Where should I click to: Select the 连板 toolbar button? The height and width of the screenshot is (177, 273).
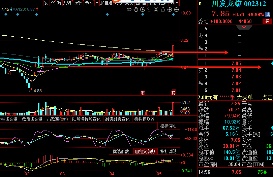click(x=78, y=3)
